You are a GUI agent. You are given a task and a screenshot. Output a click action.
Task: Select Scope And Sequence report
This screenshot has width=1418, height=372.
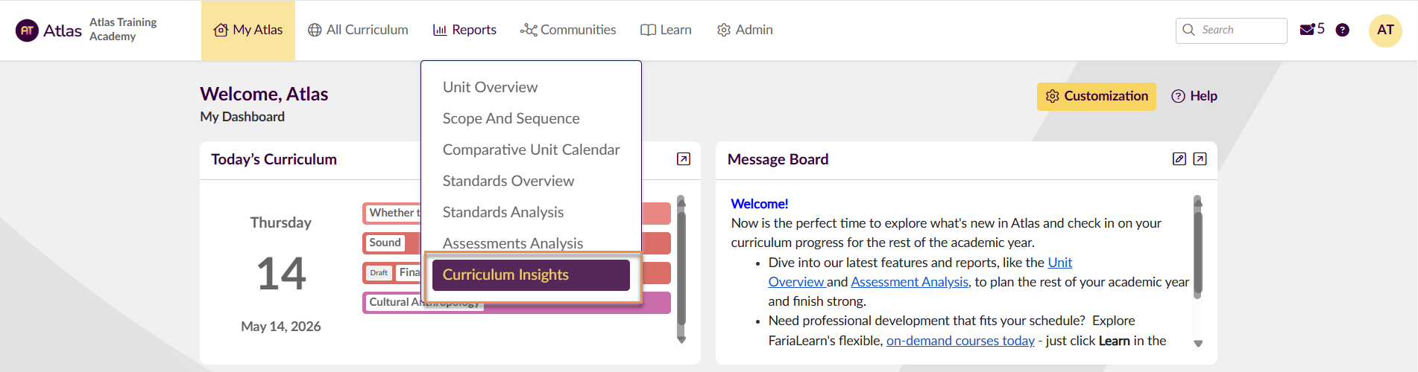pyautogui.click(x=511, y=118)
